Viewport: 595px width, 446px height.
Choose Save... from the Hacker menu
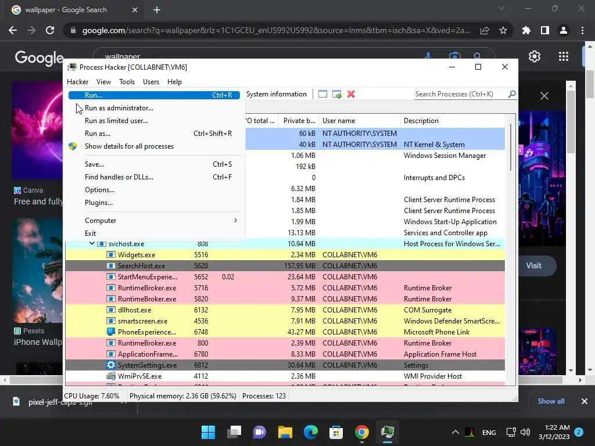pyautogui.click(x=154, y=164)
